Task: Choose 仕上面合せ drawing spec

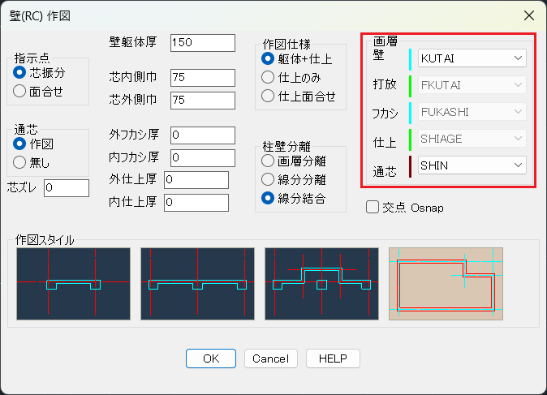Action: [268, 96]
